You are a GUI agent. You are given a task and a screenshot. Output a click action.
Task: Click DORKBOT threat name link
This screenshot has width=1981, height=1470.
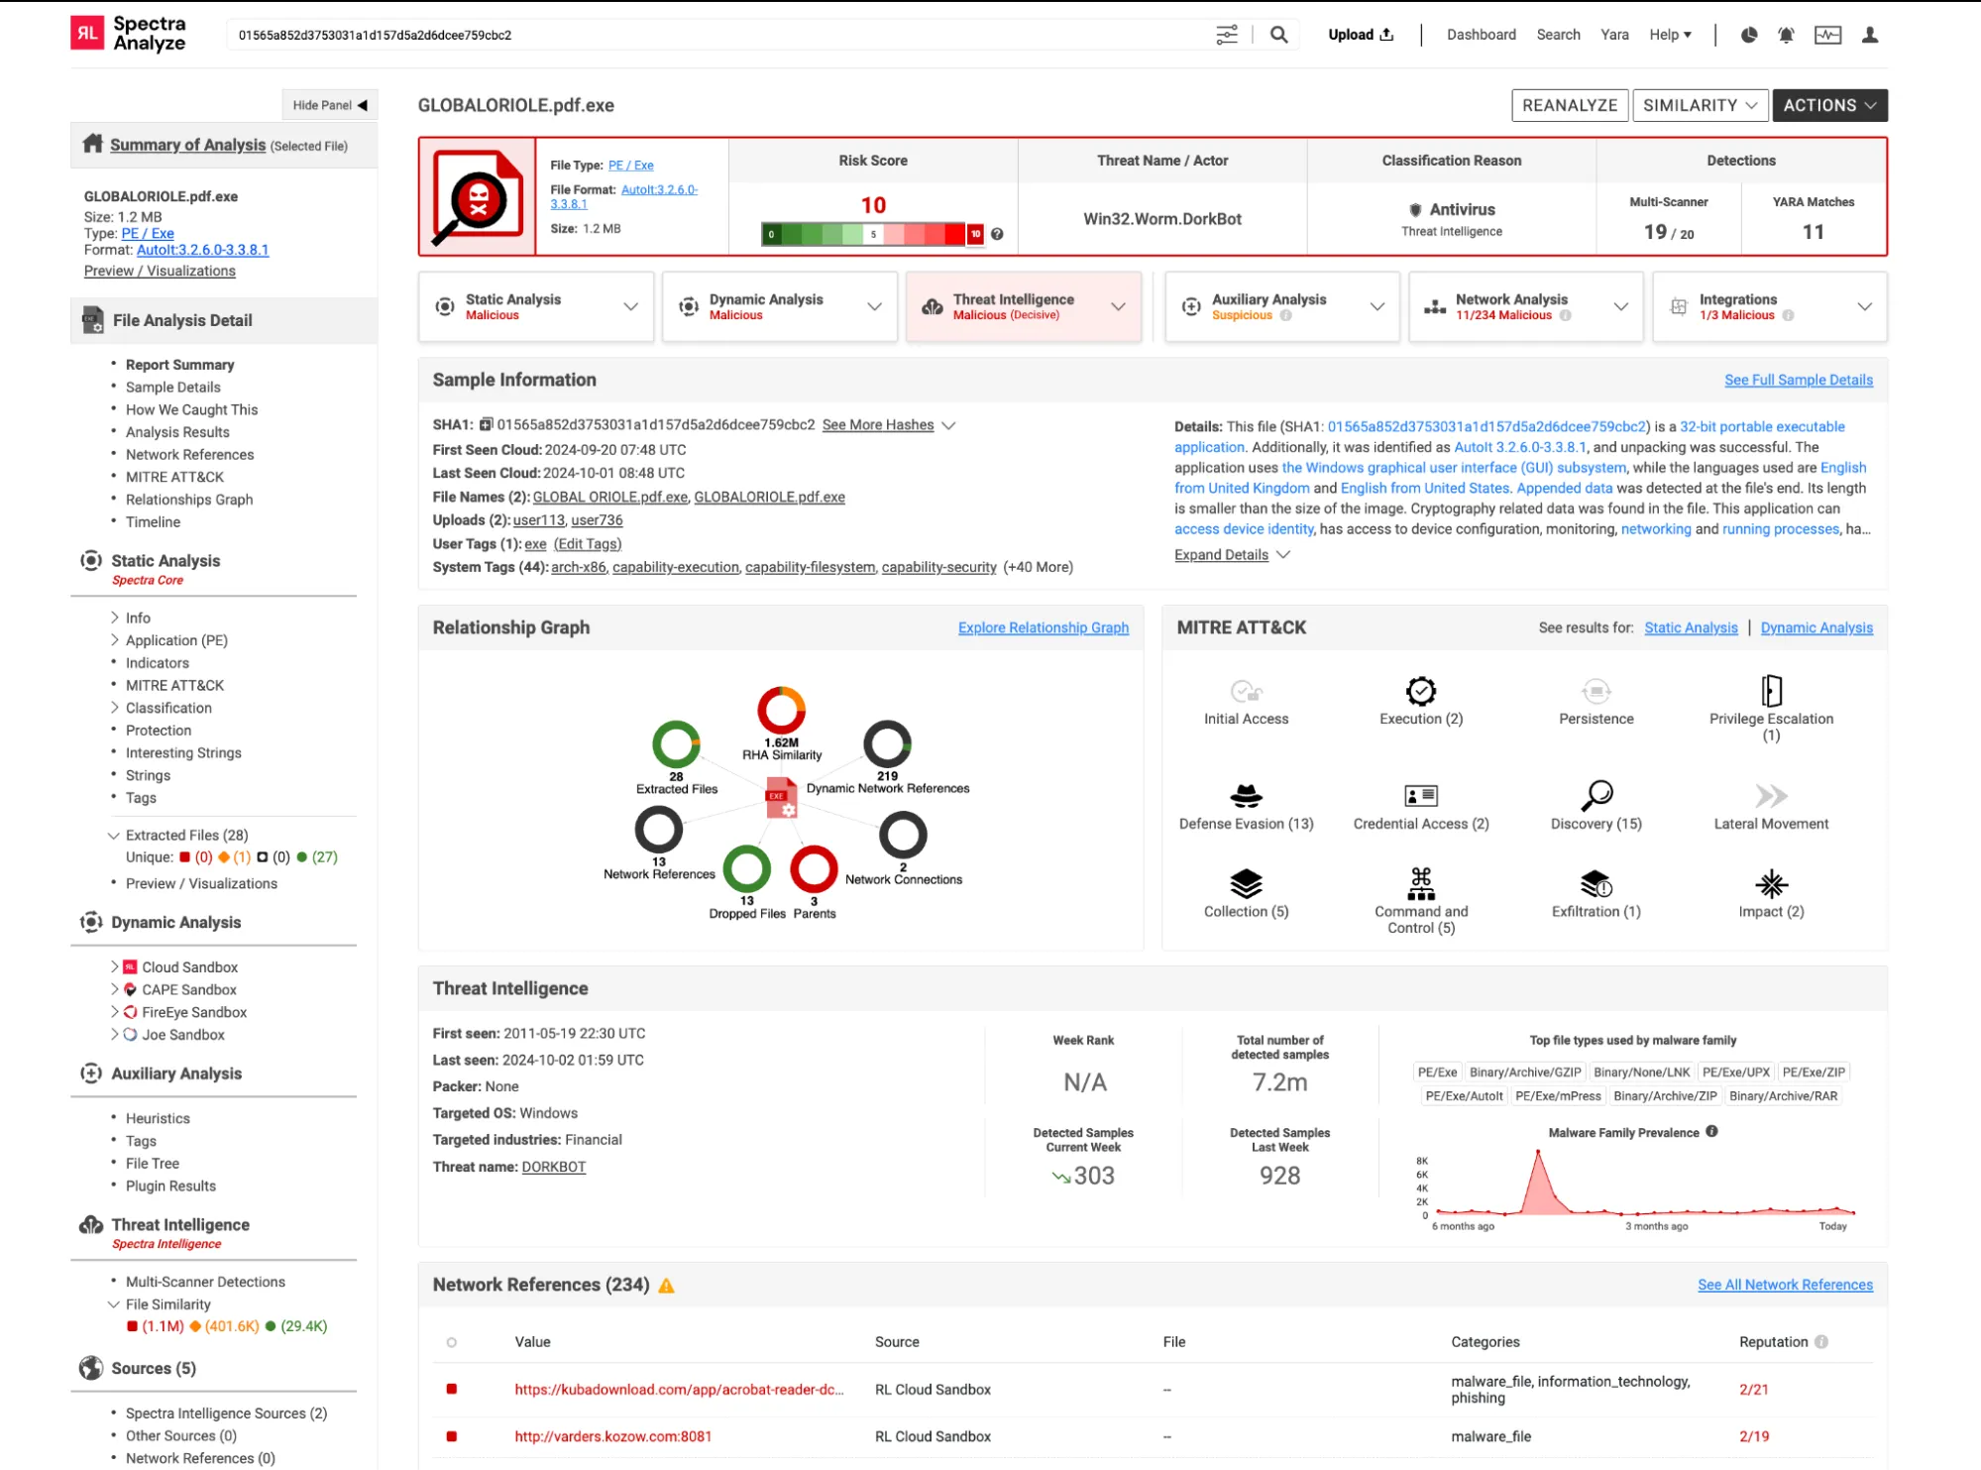click(553, 1167)
